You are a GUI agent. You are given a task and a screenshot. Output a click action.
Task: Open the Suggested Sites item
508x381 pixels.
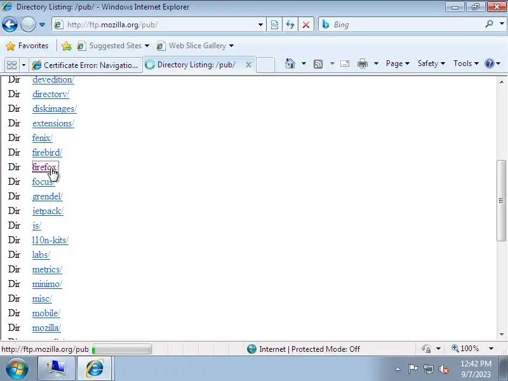(113, 46)
